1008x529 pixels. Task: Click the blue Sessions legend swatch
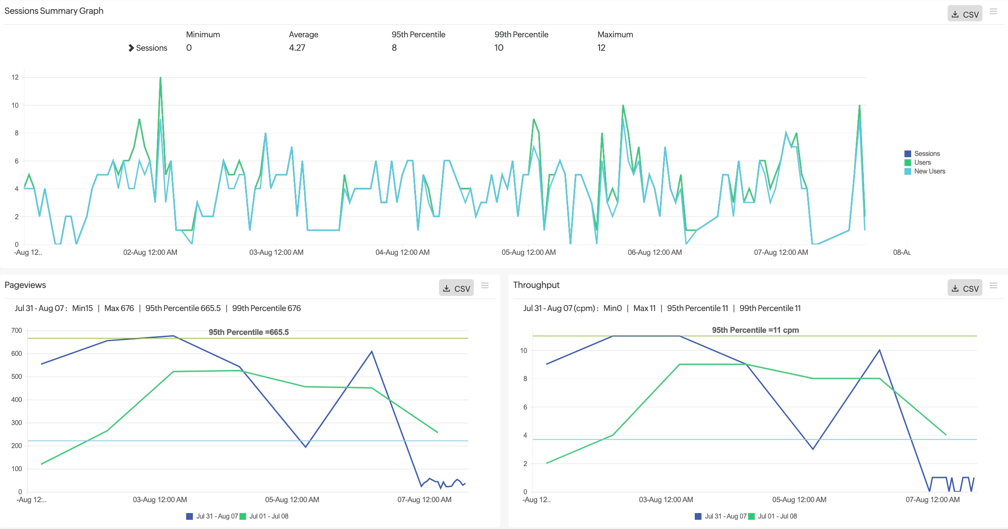coord(908,154)
